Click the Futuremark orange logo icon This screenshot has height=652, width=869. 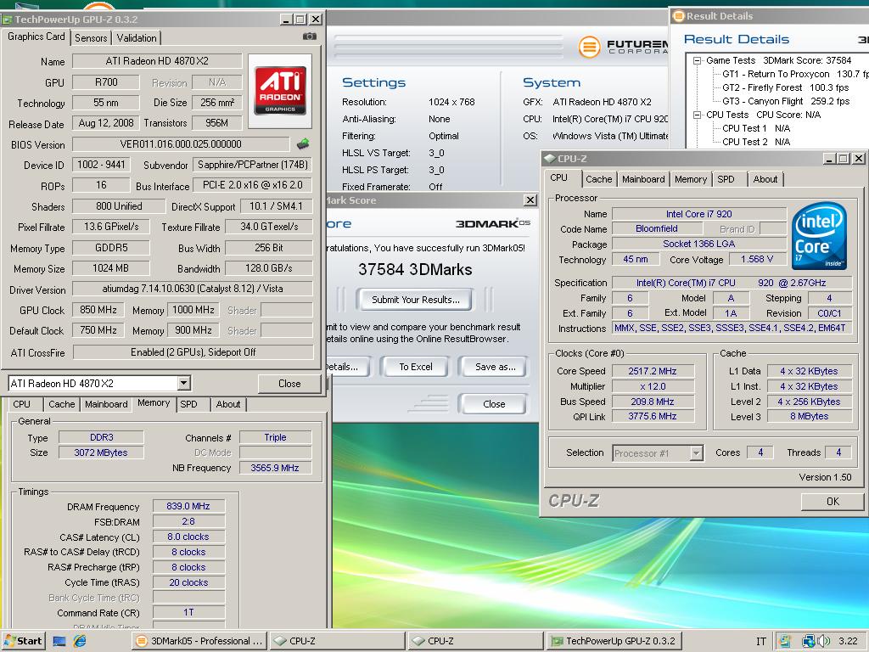(x=589, y=47)
